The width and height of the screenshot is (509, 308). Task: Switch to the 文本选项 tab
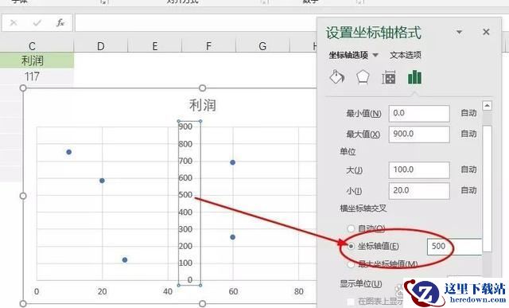[x=406, y=55]
